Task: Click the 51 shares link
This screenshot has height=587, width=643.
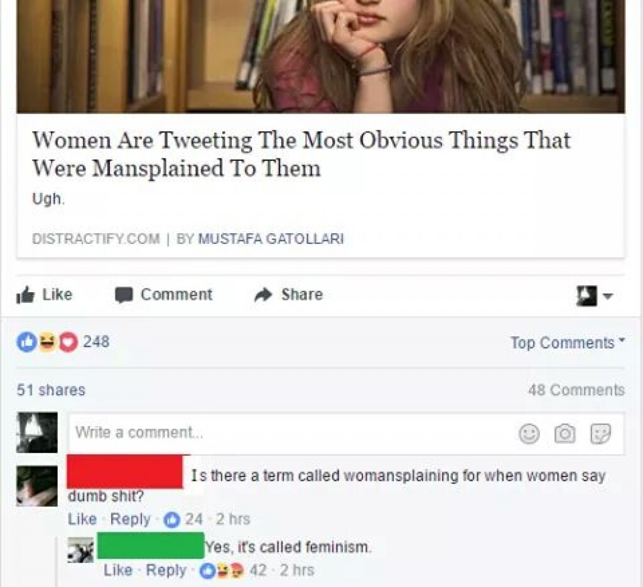Action: [x=51, y=390]
